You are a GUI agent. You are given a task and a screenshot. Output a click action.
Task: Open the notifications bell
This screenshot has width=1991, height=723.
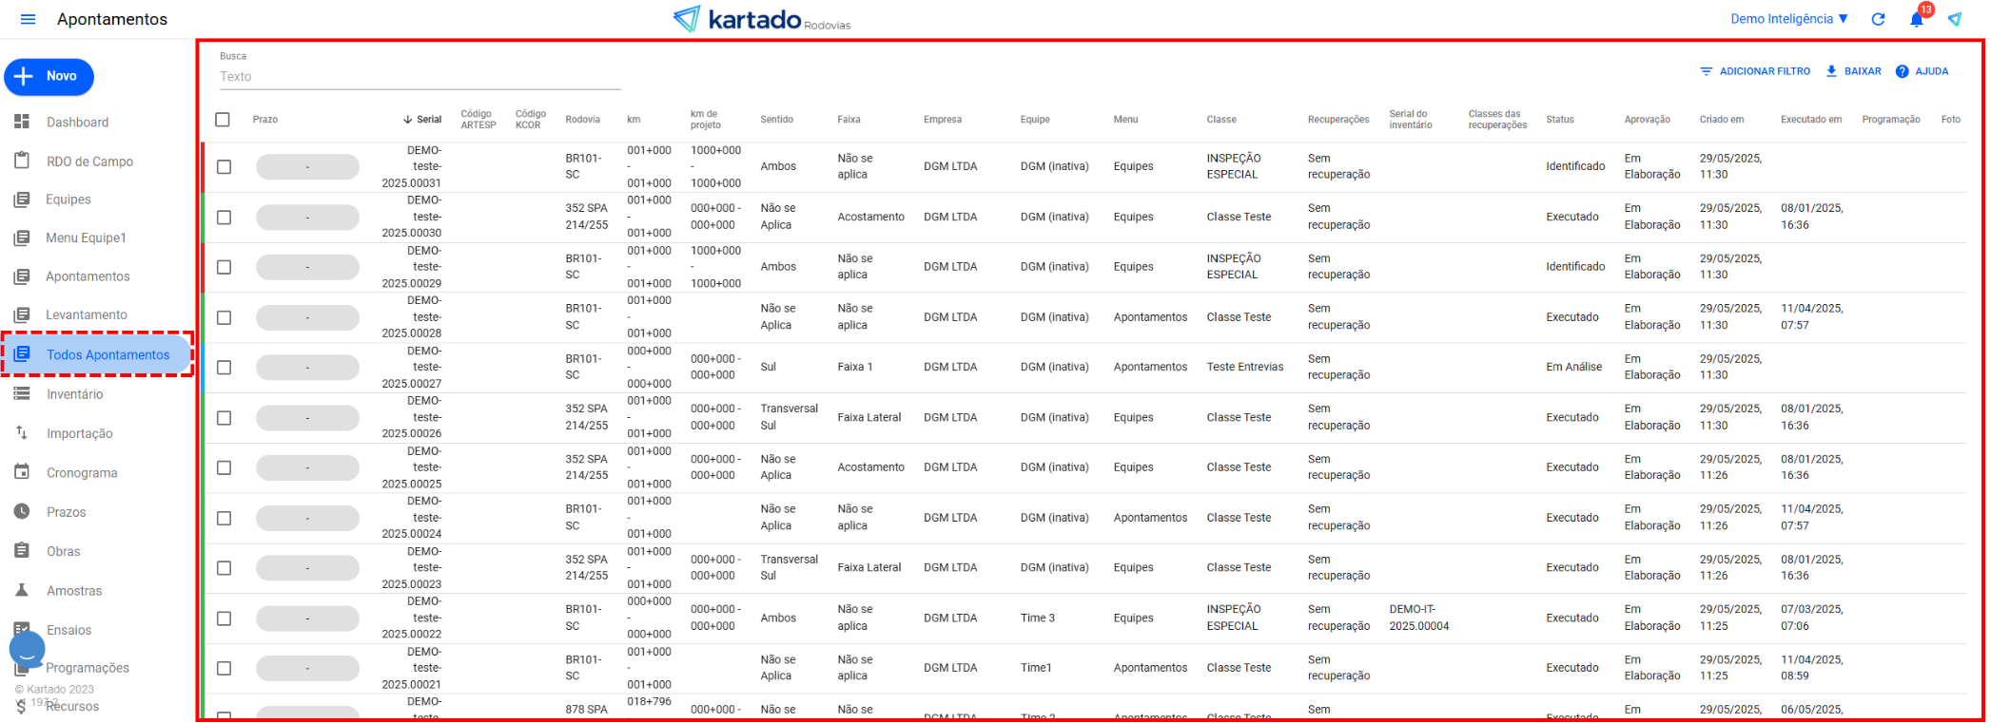click(1917, 20)
